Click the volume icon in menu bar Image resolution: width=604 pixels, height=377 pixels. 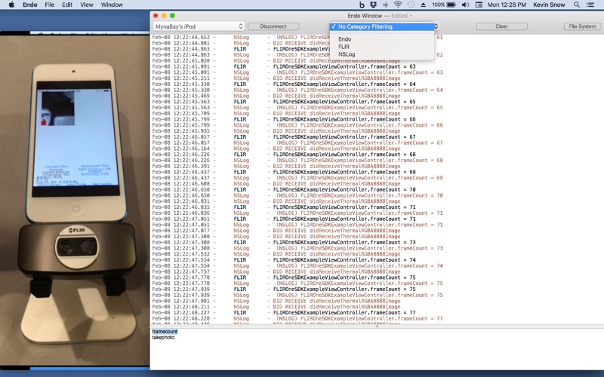(x=465, y=5)
